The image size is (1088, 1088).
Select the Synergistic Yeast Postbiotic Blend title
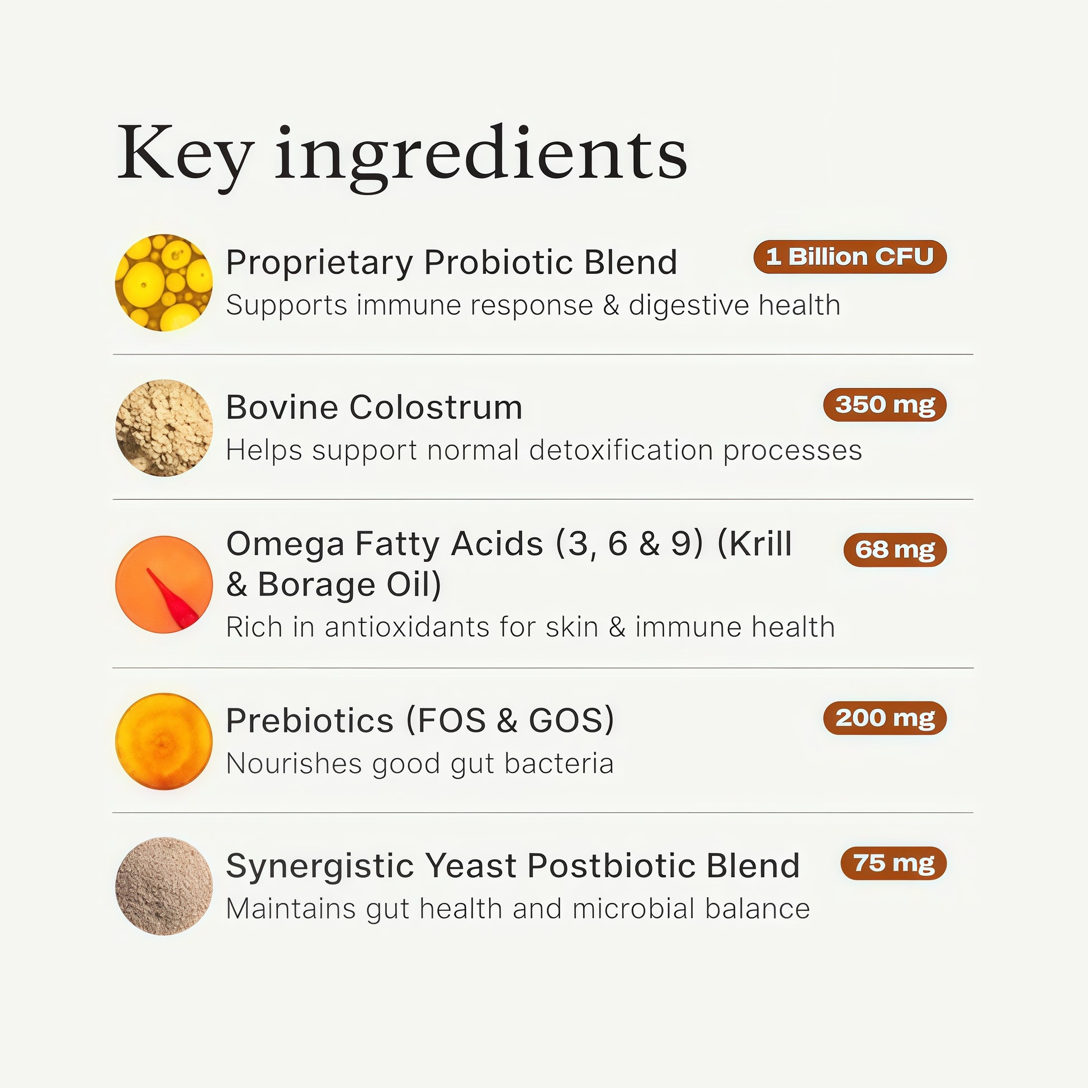513,865
